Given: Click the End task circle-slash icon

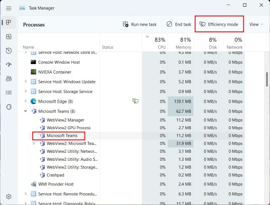Looking at the screenshot, I should [169, 24].
